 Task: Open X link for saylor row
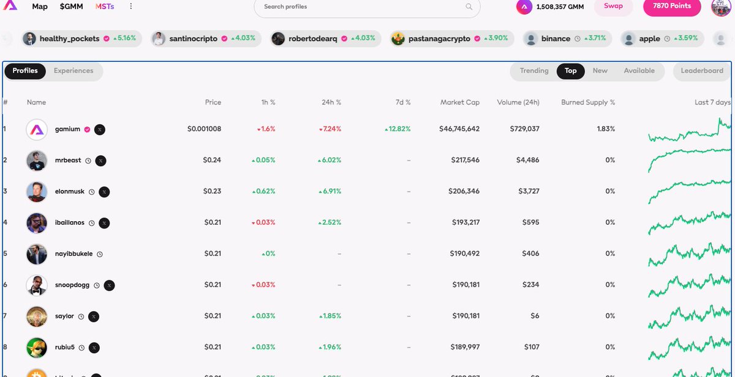[x=93, y=317]
